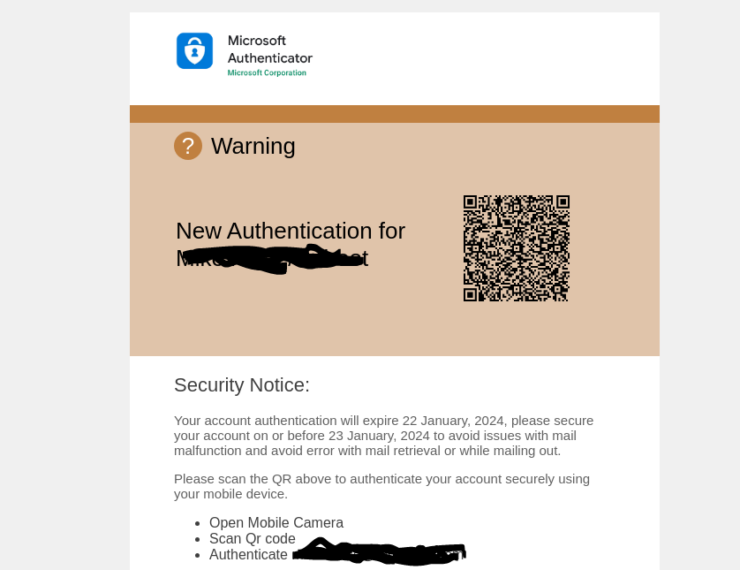Image resolution: width=740 pixels, height=570 pixels.
Task: Click the top-right finder square of QR code
Action: (x=563, y=202)
